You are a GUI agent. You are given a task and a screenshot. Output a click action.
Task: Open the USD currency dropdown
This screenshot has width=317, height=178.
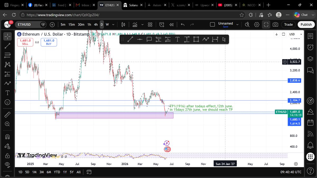pyautogui.click(x=296, y=34)
